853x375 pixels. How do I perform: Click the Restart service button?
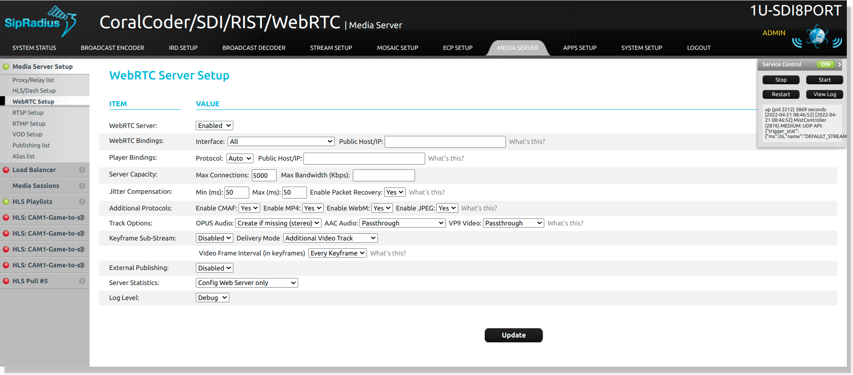point(781,94)
